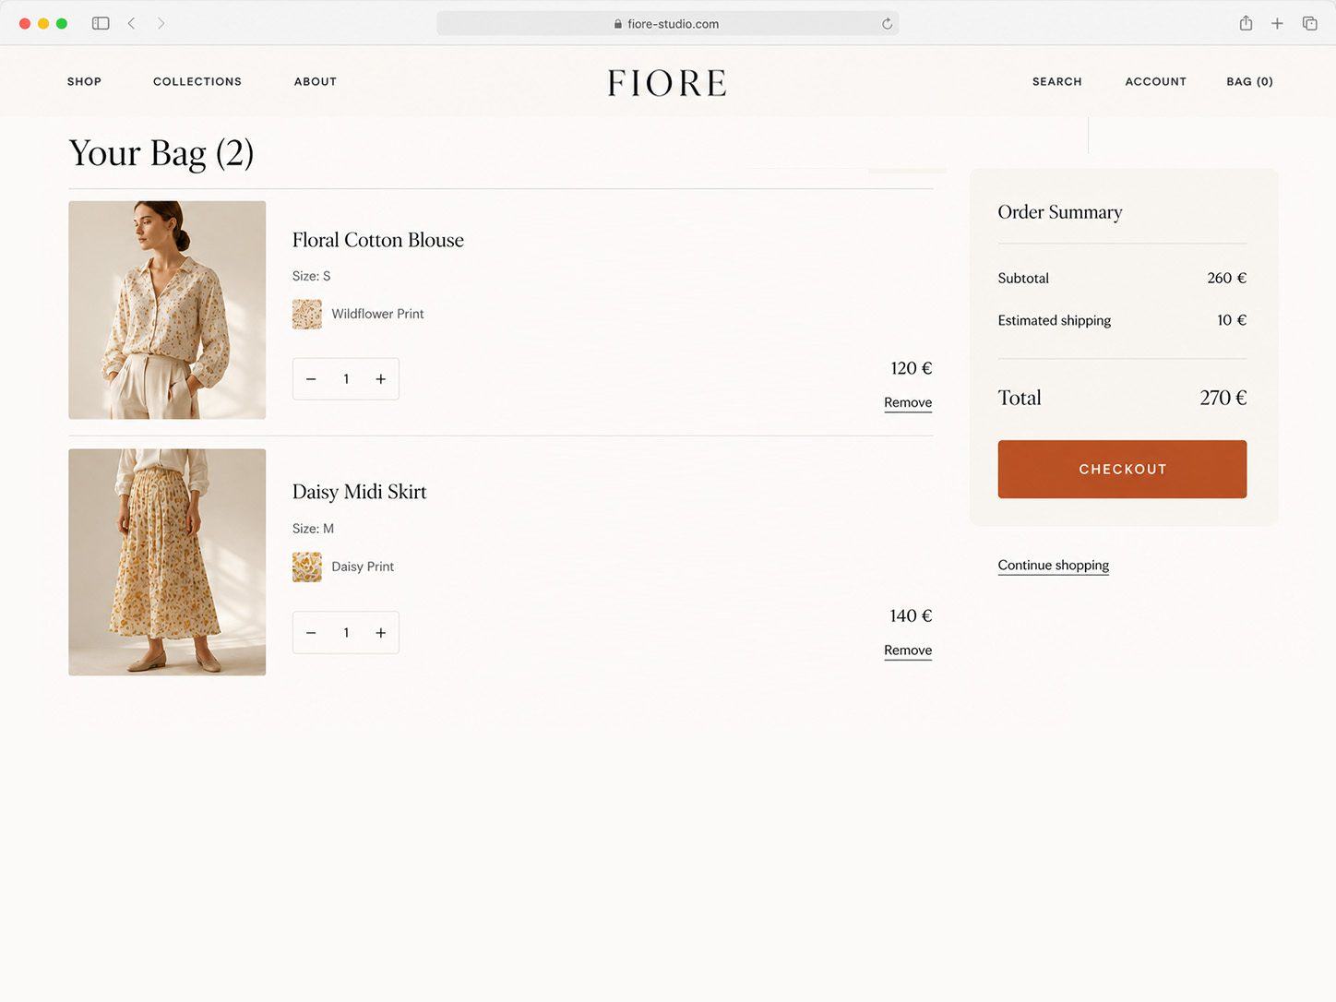This screenshot has height=1002, width=1336.
Task: Open the Bag (0) link
Action: (1249, 81)
